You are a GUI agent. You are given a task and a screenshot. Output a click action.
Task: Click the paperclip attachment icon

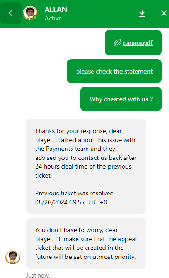117,43
